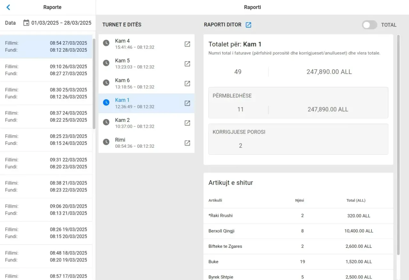Screen dimensions: 409x280
Task: Open Kam 6 shift external link icon
Action: (x=188, y=84)
